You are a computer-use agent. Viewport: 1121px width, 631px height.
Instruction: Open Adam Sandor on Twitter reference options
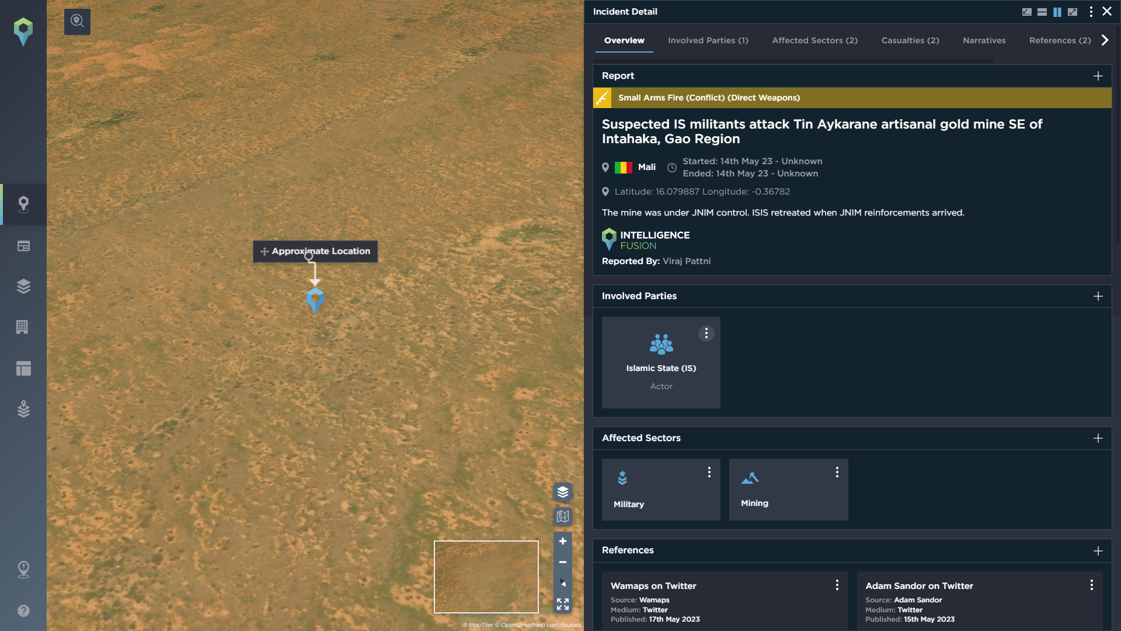(1092, 585)
